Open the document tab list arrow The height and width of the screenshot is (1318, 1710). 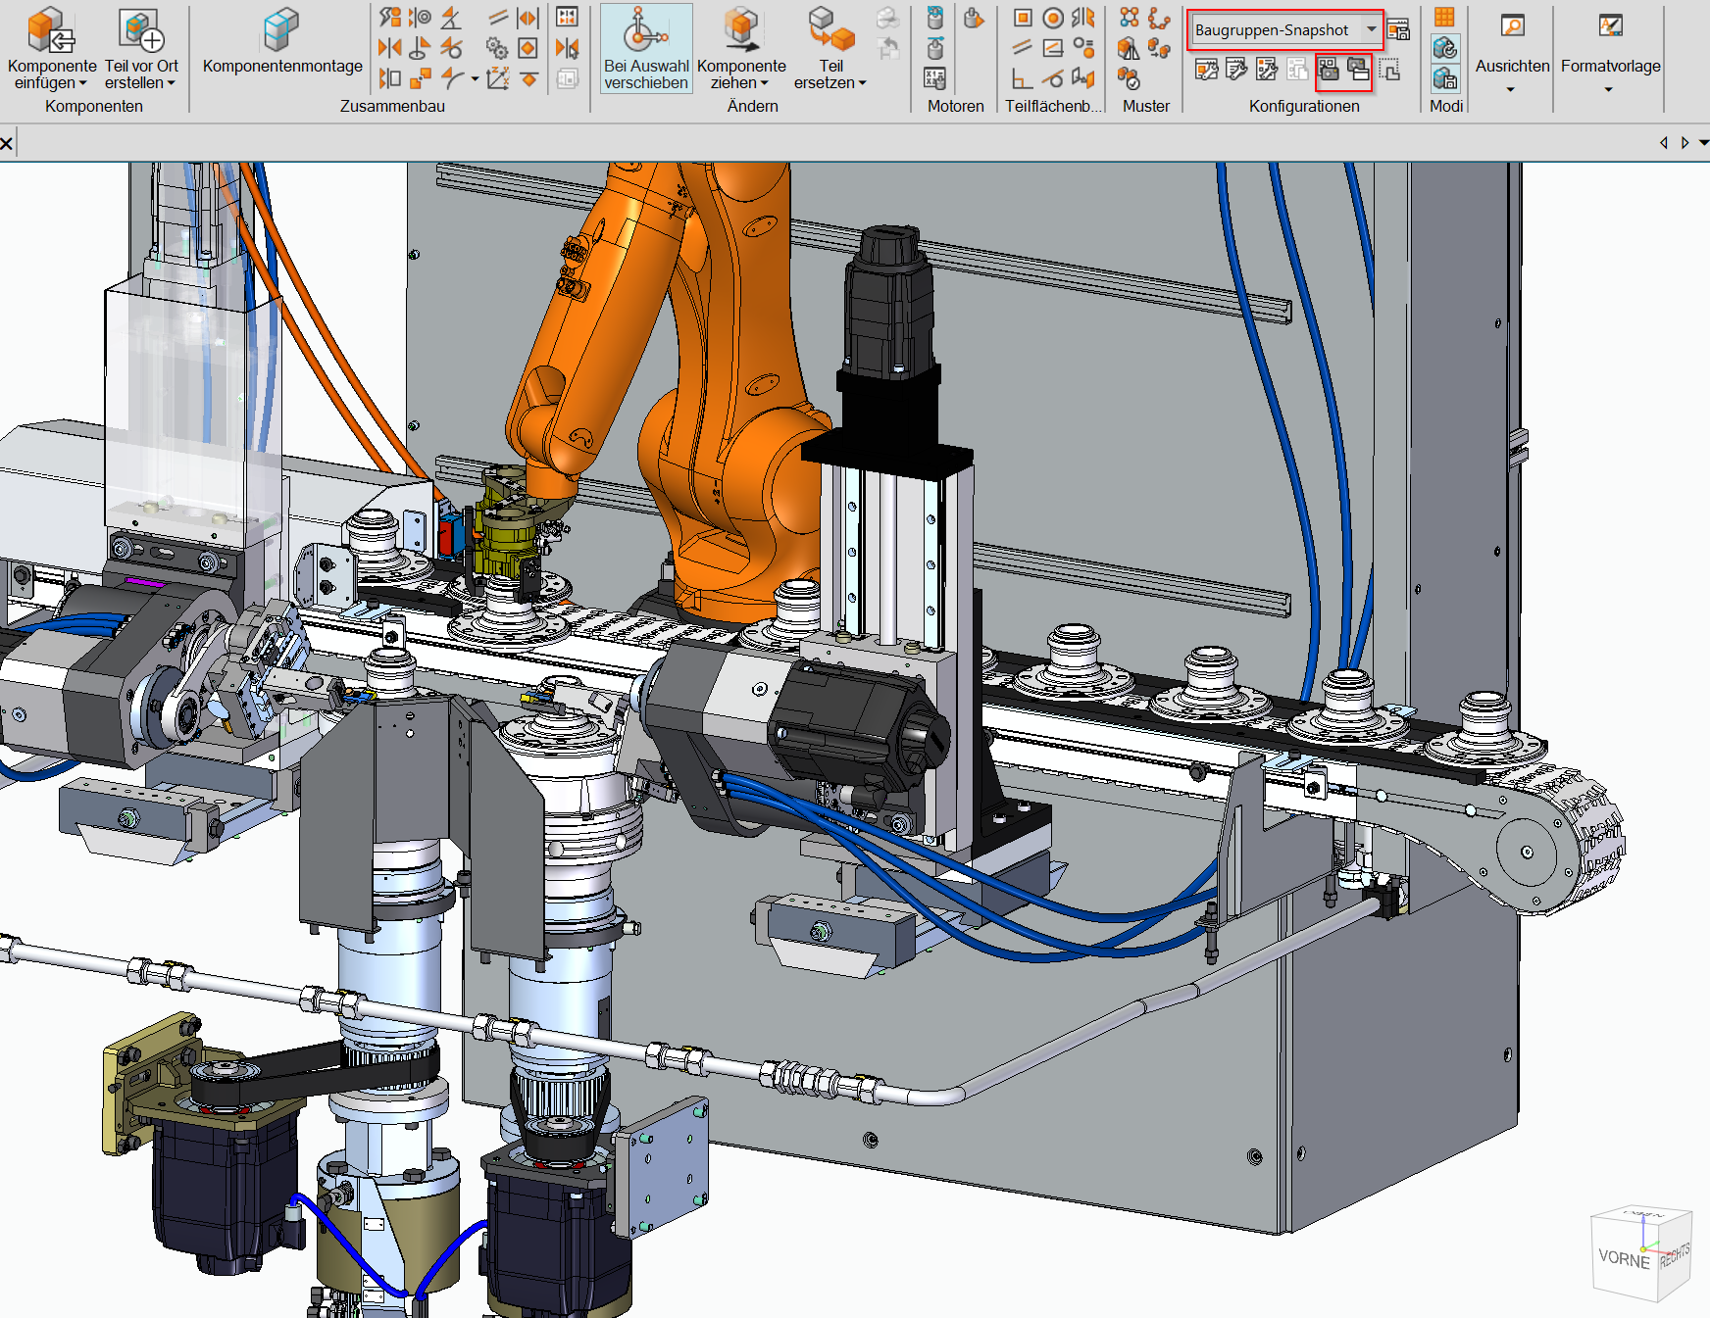click(1703, 143)
